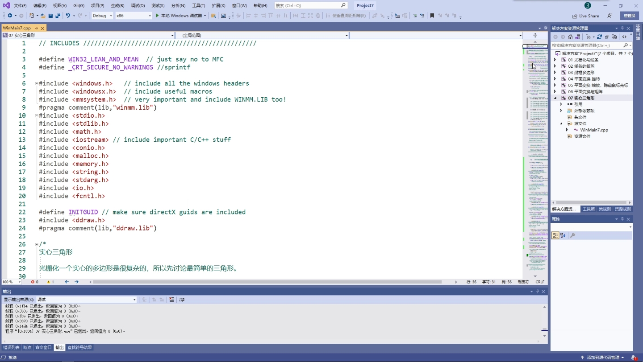Expand the 03 线框多边形 project
The height and width of the screenshot is (362, 643).
[555, 72]
